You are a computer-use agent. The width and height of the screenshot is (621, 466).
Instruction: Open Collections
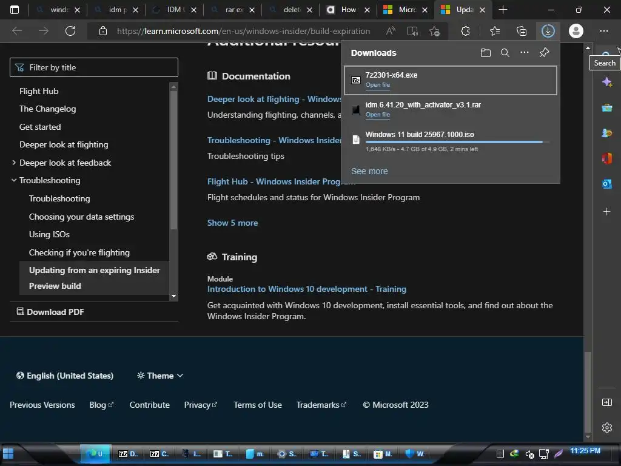tap(522, 31)
